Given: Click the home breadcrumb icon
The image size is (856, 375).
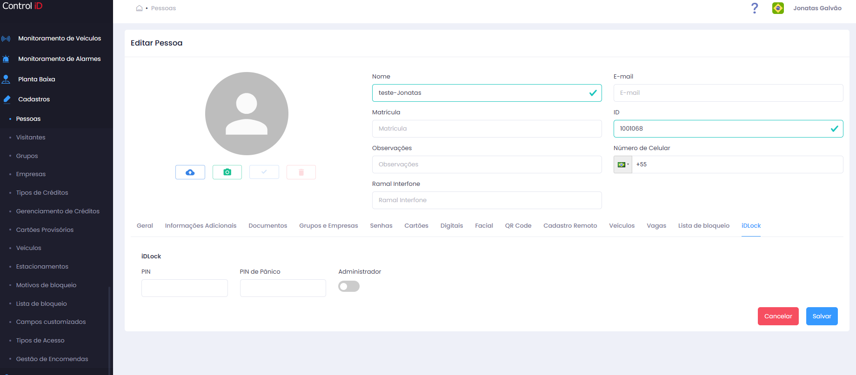Looking at the screenshot, I should [139, 8].
